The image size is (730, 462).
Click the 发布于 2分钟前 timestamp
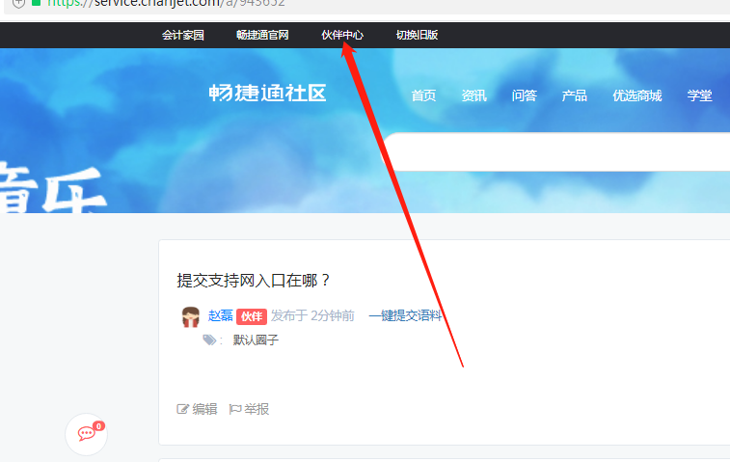312,315
